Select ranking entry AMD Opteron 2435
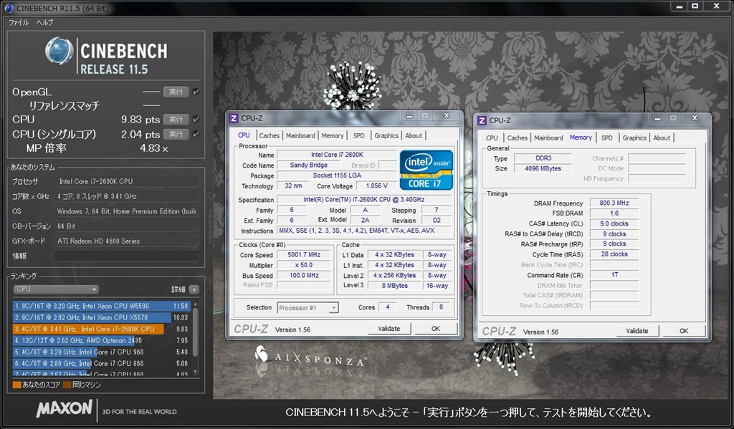 [102, 341]
